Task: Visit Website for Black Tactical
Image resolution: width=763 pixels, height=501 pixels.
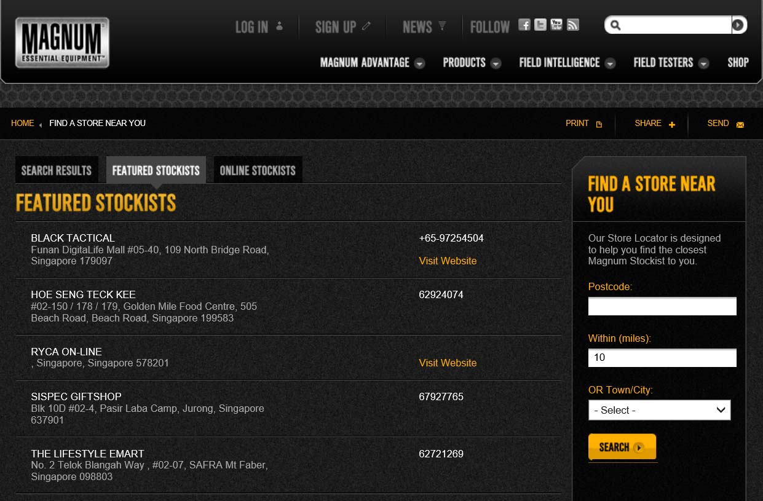Action: [x=448, y=261]
